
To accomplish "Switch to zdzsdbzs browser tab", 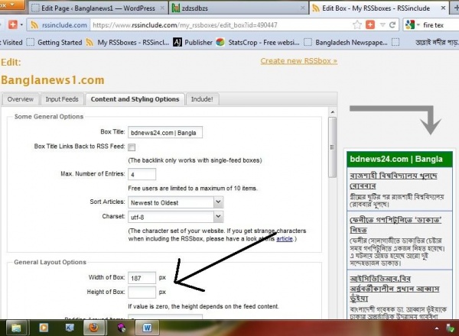I will click(239, 8).
